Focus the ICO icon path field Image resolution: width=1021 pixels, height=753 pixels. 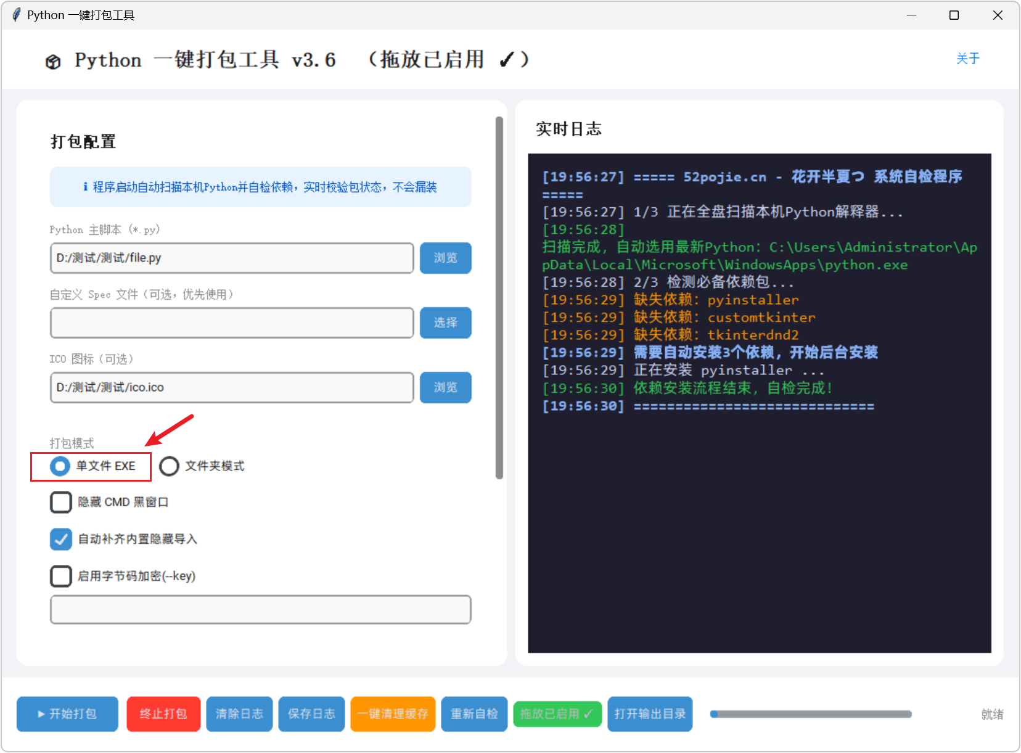[x=232, y=387]
